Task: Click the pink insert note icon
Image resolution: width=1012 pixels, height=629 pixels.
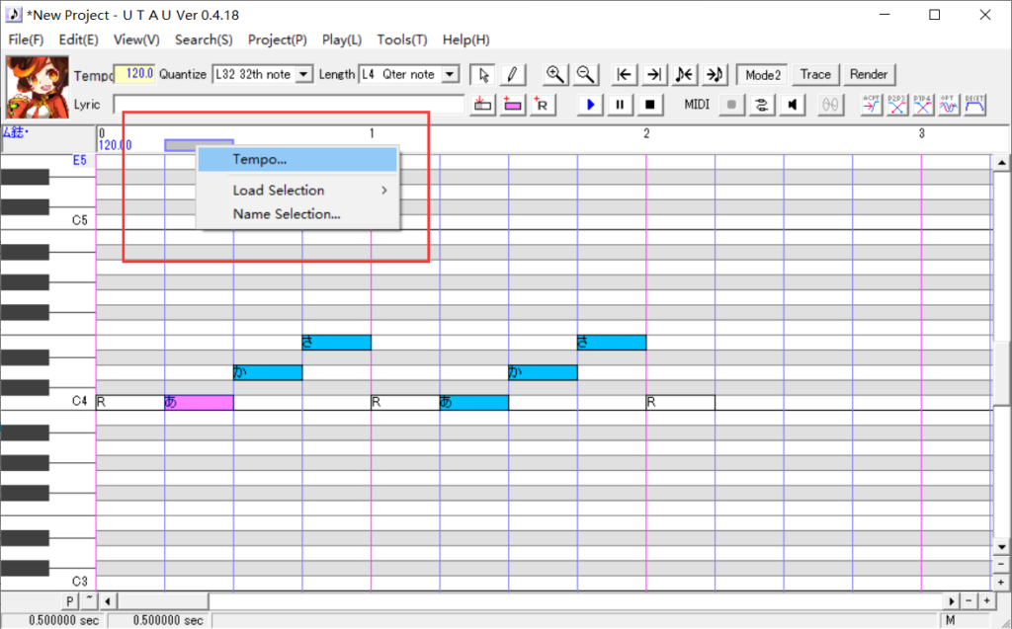Action: pos(512,105)
